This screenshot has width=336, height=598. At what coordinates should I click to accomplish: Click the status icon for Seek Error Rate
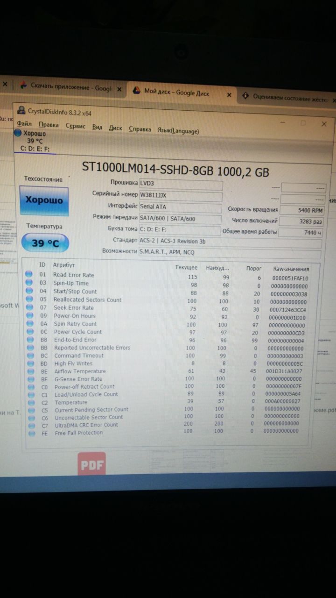click(30, 307)
